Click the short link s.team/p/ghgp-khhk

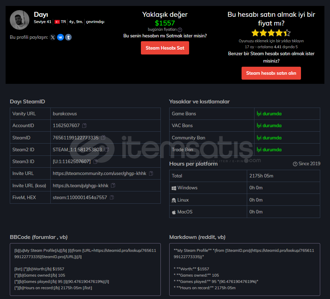81,186
